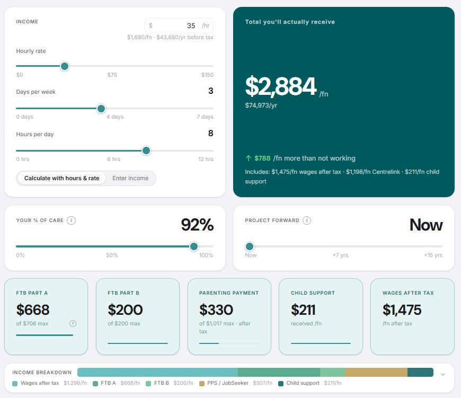The height and width of the screenshot is (398, 461).
Task: Click the +7 yrs slider label
Action: point(341,255)
